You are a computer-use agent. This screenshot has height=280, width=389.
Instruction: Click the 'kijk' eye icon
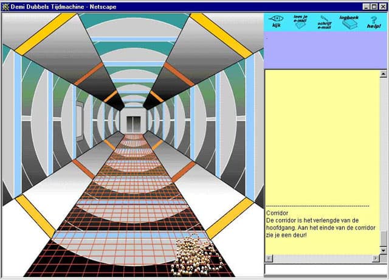(x=276, y=23)
